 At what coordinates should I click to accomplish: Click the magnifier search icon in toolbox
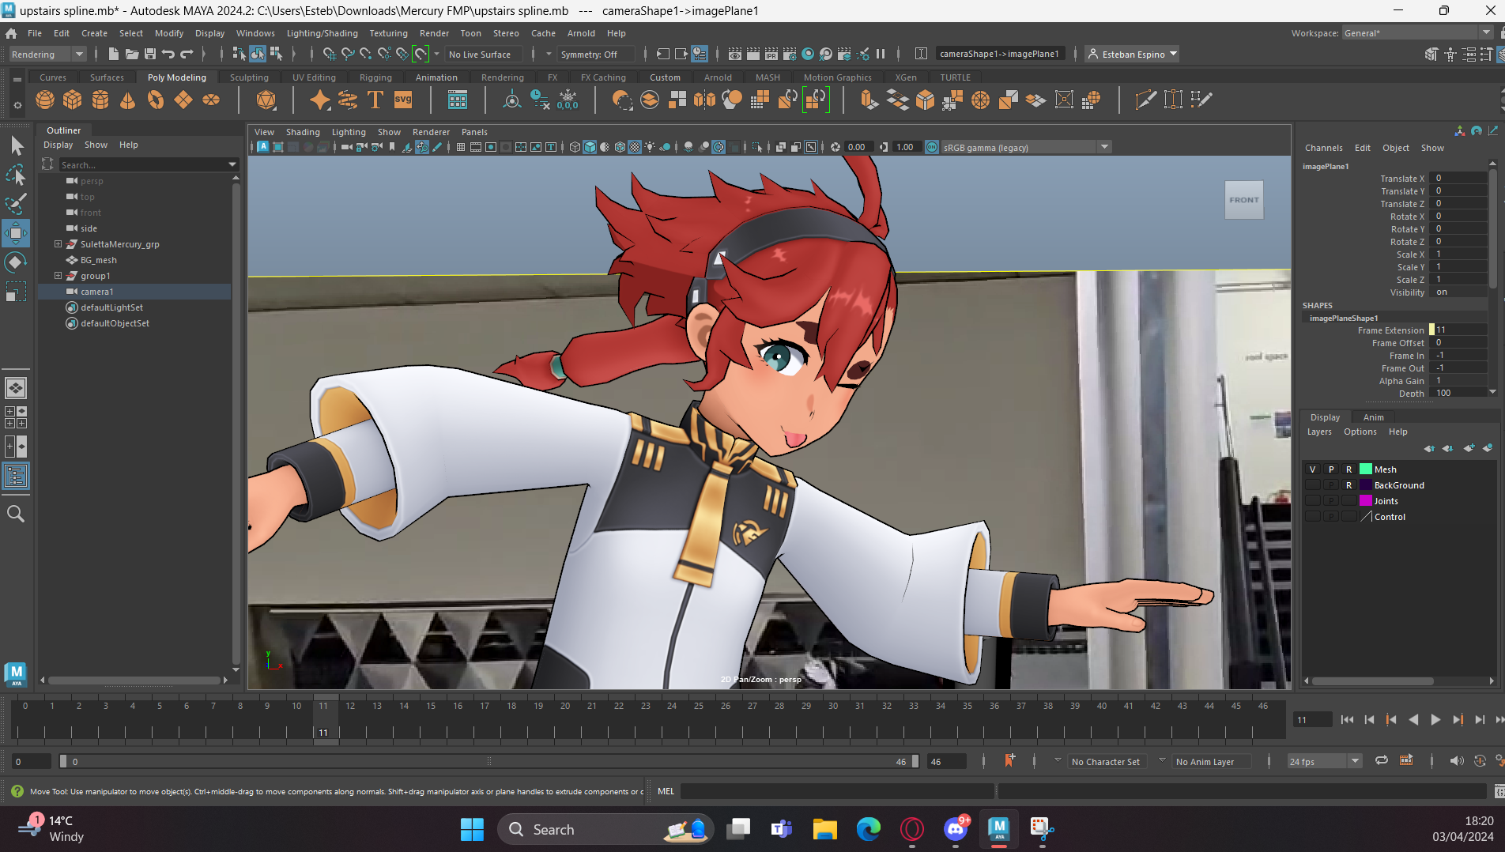point(16,514)
